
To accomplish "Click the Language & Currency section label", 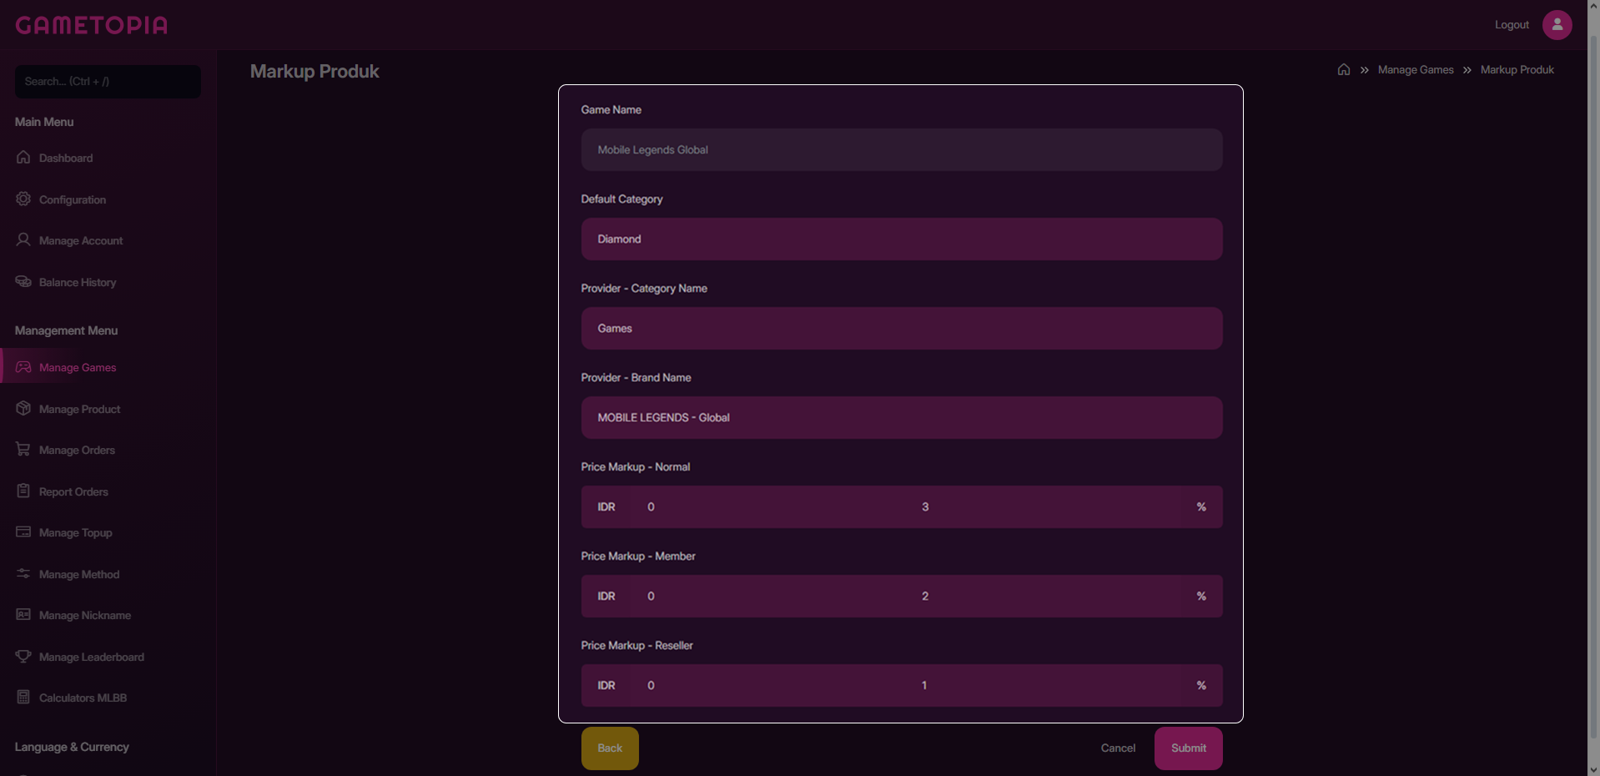I will 72,747.
